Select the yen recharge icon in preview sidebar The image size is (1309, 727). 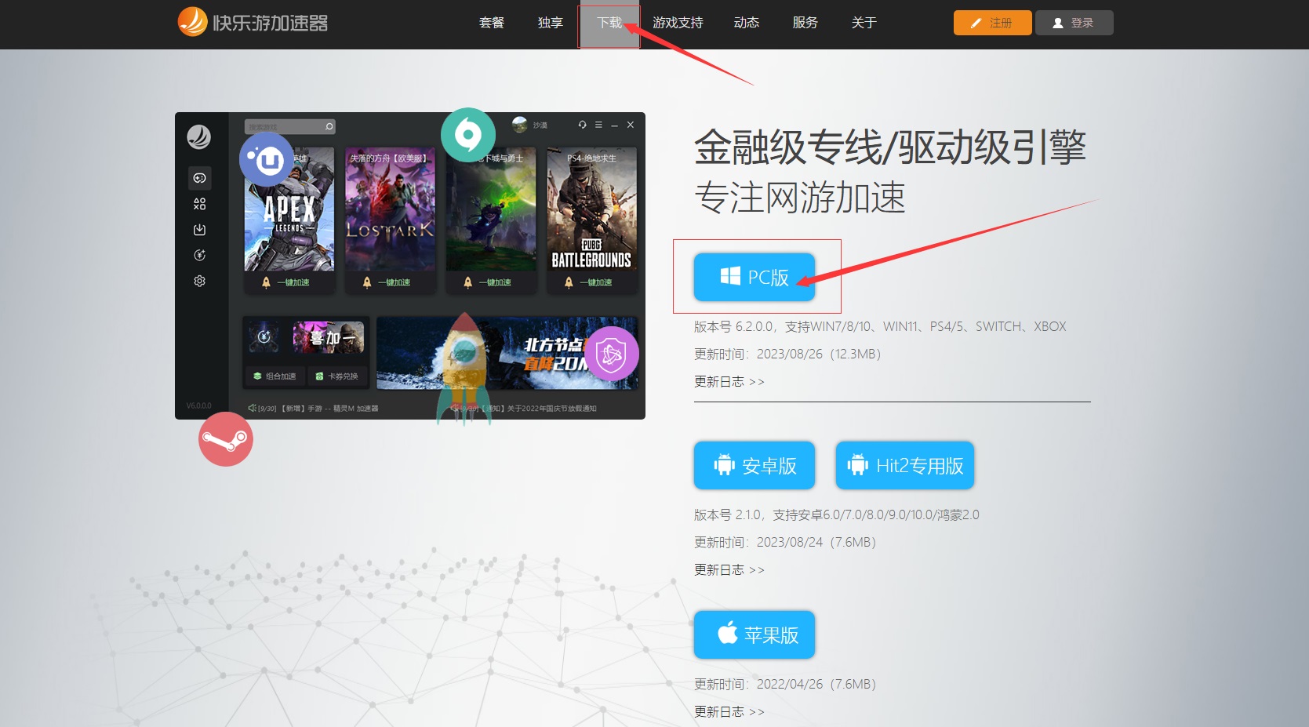pos(199,255)
